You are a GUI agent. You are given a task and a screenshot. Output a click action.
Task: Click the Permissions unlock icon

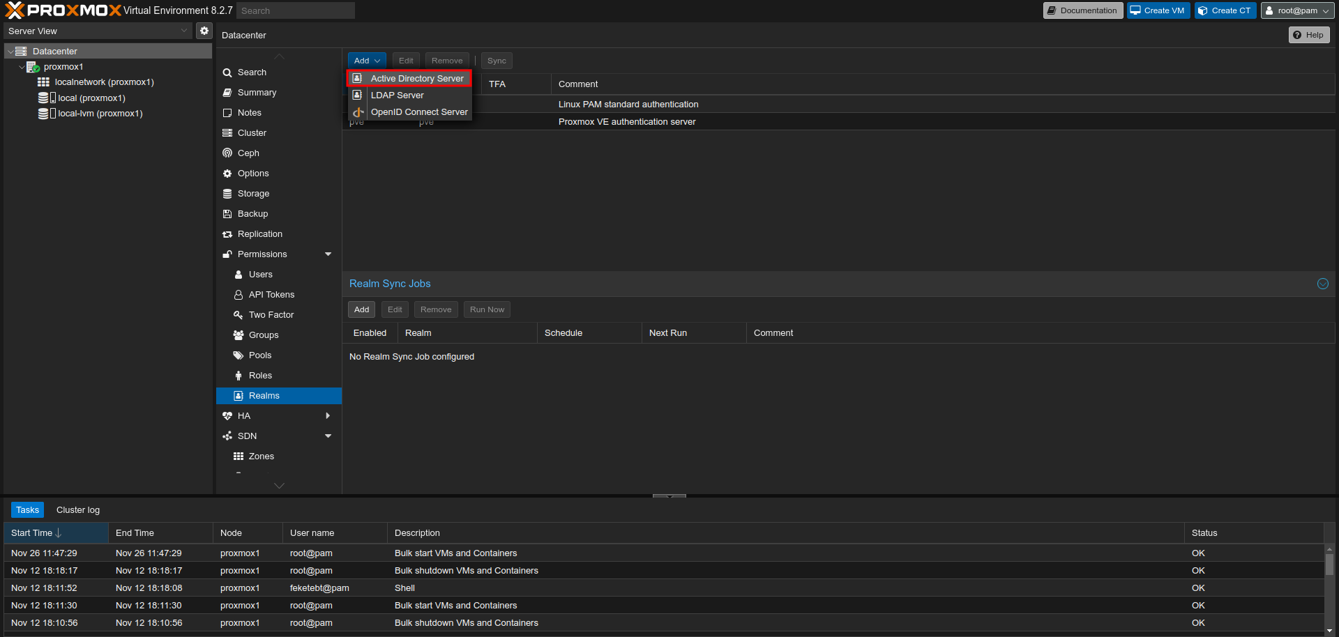pyautogui.click(x=227, y=254)
